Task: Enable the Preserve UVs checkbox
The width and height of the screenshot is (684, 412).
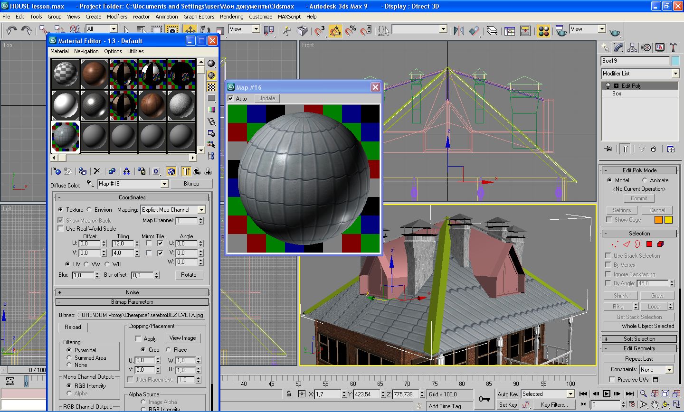Action: click(x=612, y=380)
